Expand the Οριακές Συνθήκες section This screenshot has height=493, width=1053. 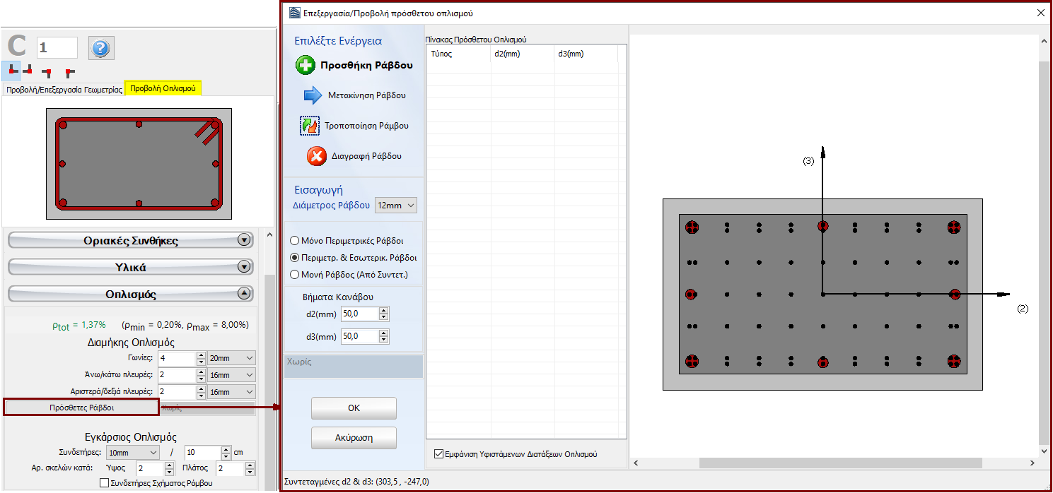coord(131,240)
